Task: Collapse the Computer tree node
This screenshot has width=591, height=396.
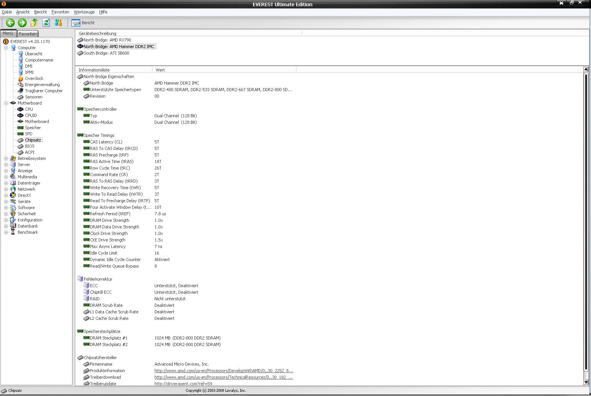Action: (x=6, y=48)
